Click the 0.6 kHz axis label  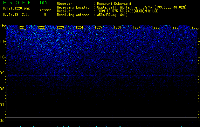point(3,121)
